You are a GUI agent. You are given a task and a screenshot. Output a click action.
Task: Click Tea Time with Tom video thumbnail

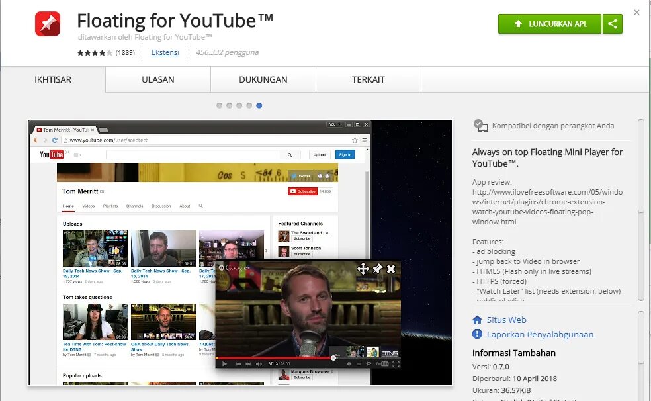95,322
